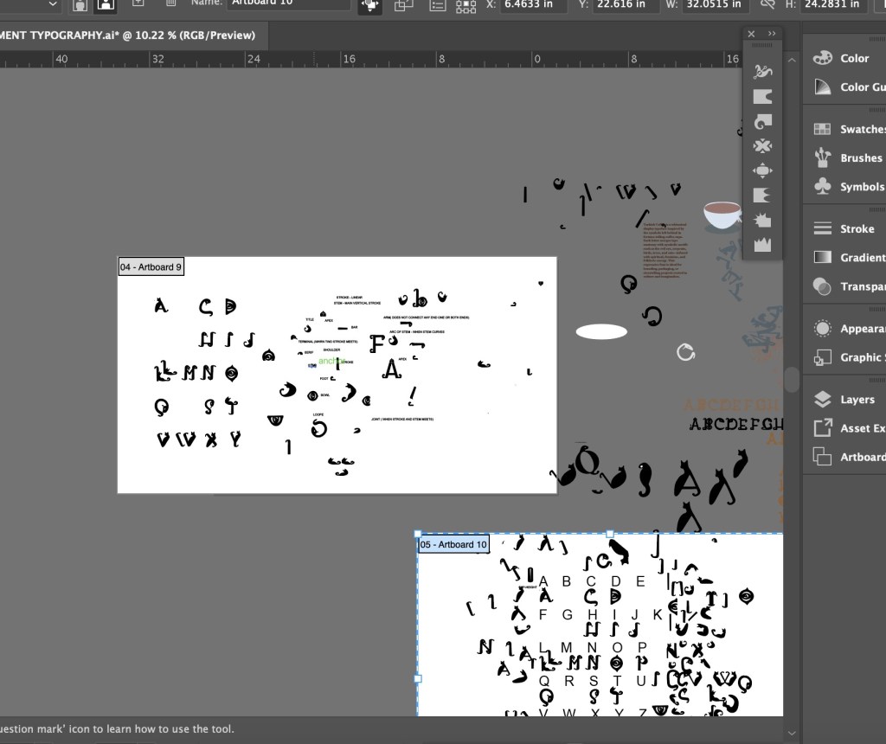Switch to the TYPOGRAPHY.ai document tab
Viewport: 886px width, 744px height.
(130, 35)
